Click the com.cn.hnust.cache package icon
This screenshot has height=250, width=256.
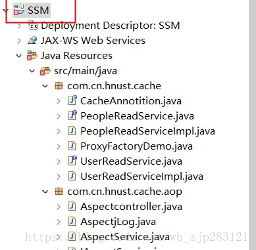pyautogui.click(x=59, y=86)
